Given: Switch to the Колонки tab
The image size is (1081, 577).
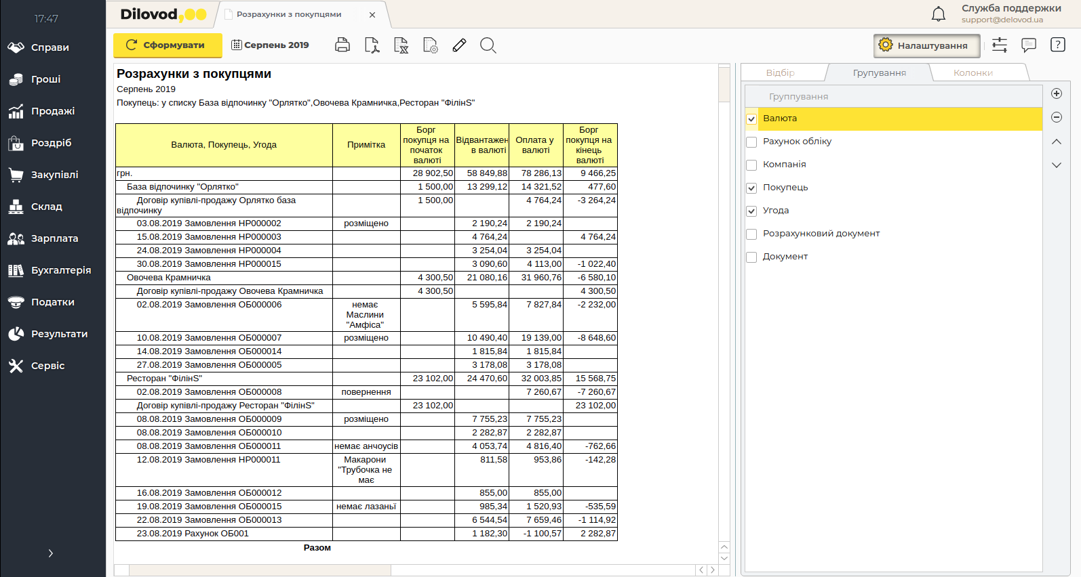Looking at the screenshot, I should [x=972, y=72].
